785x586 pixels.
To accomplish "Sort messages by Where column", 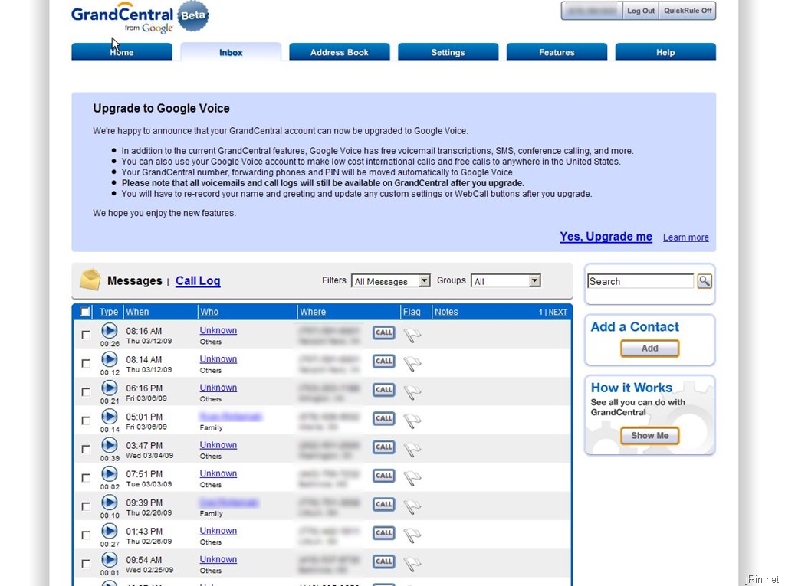I will tap(313, 312).
